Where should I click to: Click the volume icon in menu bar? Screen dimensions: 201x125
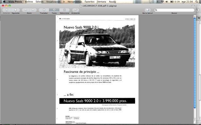pyautogui.click(x=167, y=2)
